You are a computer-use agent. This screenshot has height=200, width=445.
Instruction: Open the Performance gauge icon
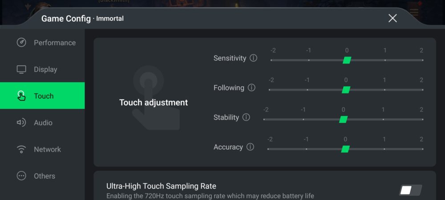(x=21, y=43)
